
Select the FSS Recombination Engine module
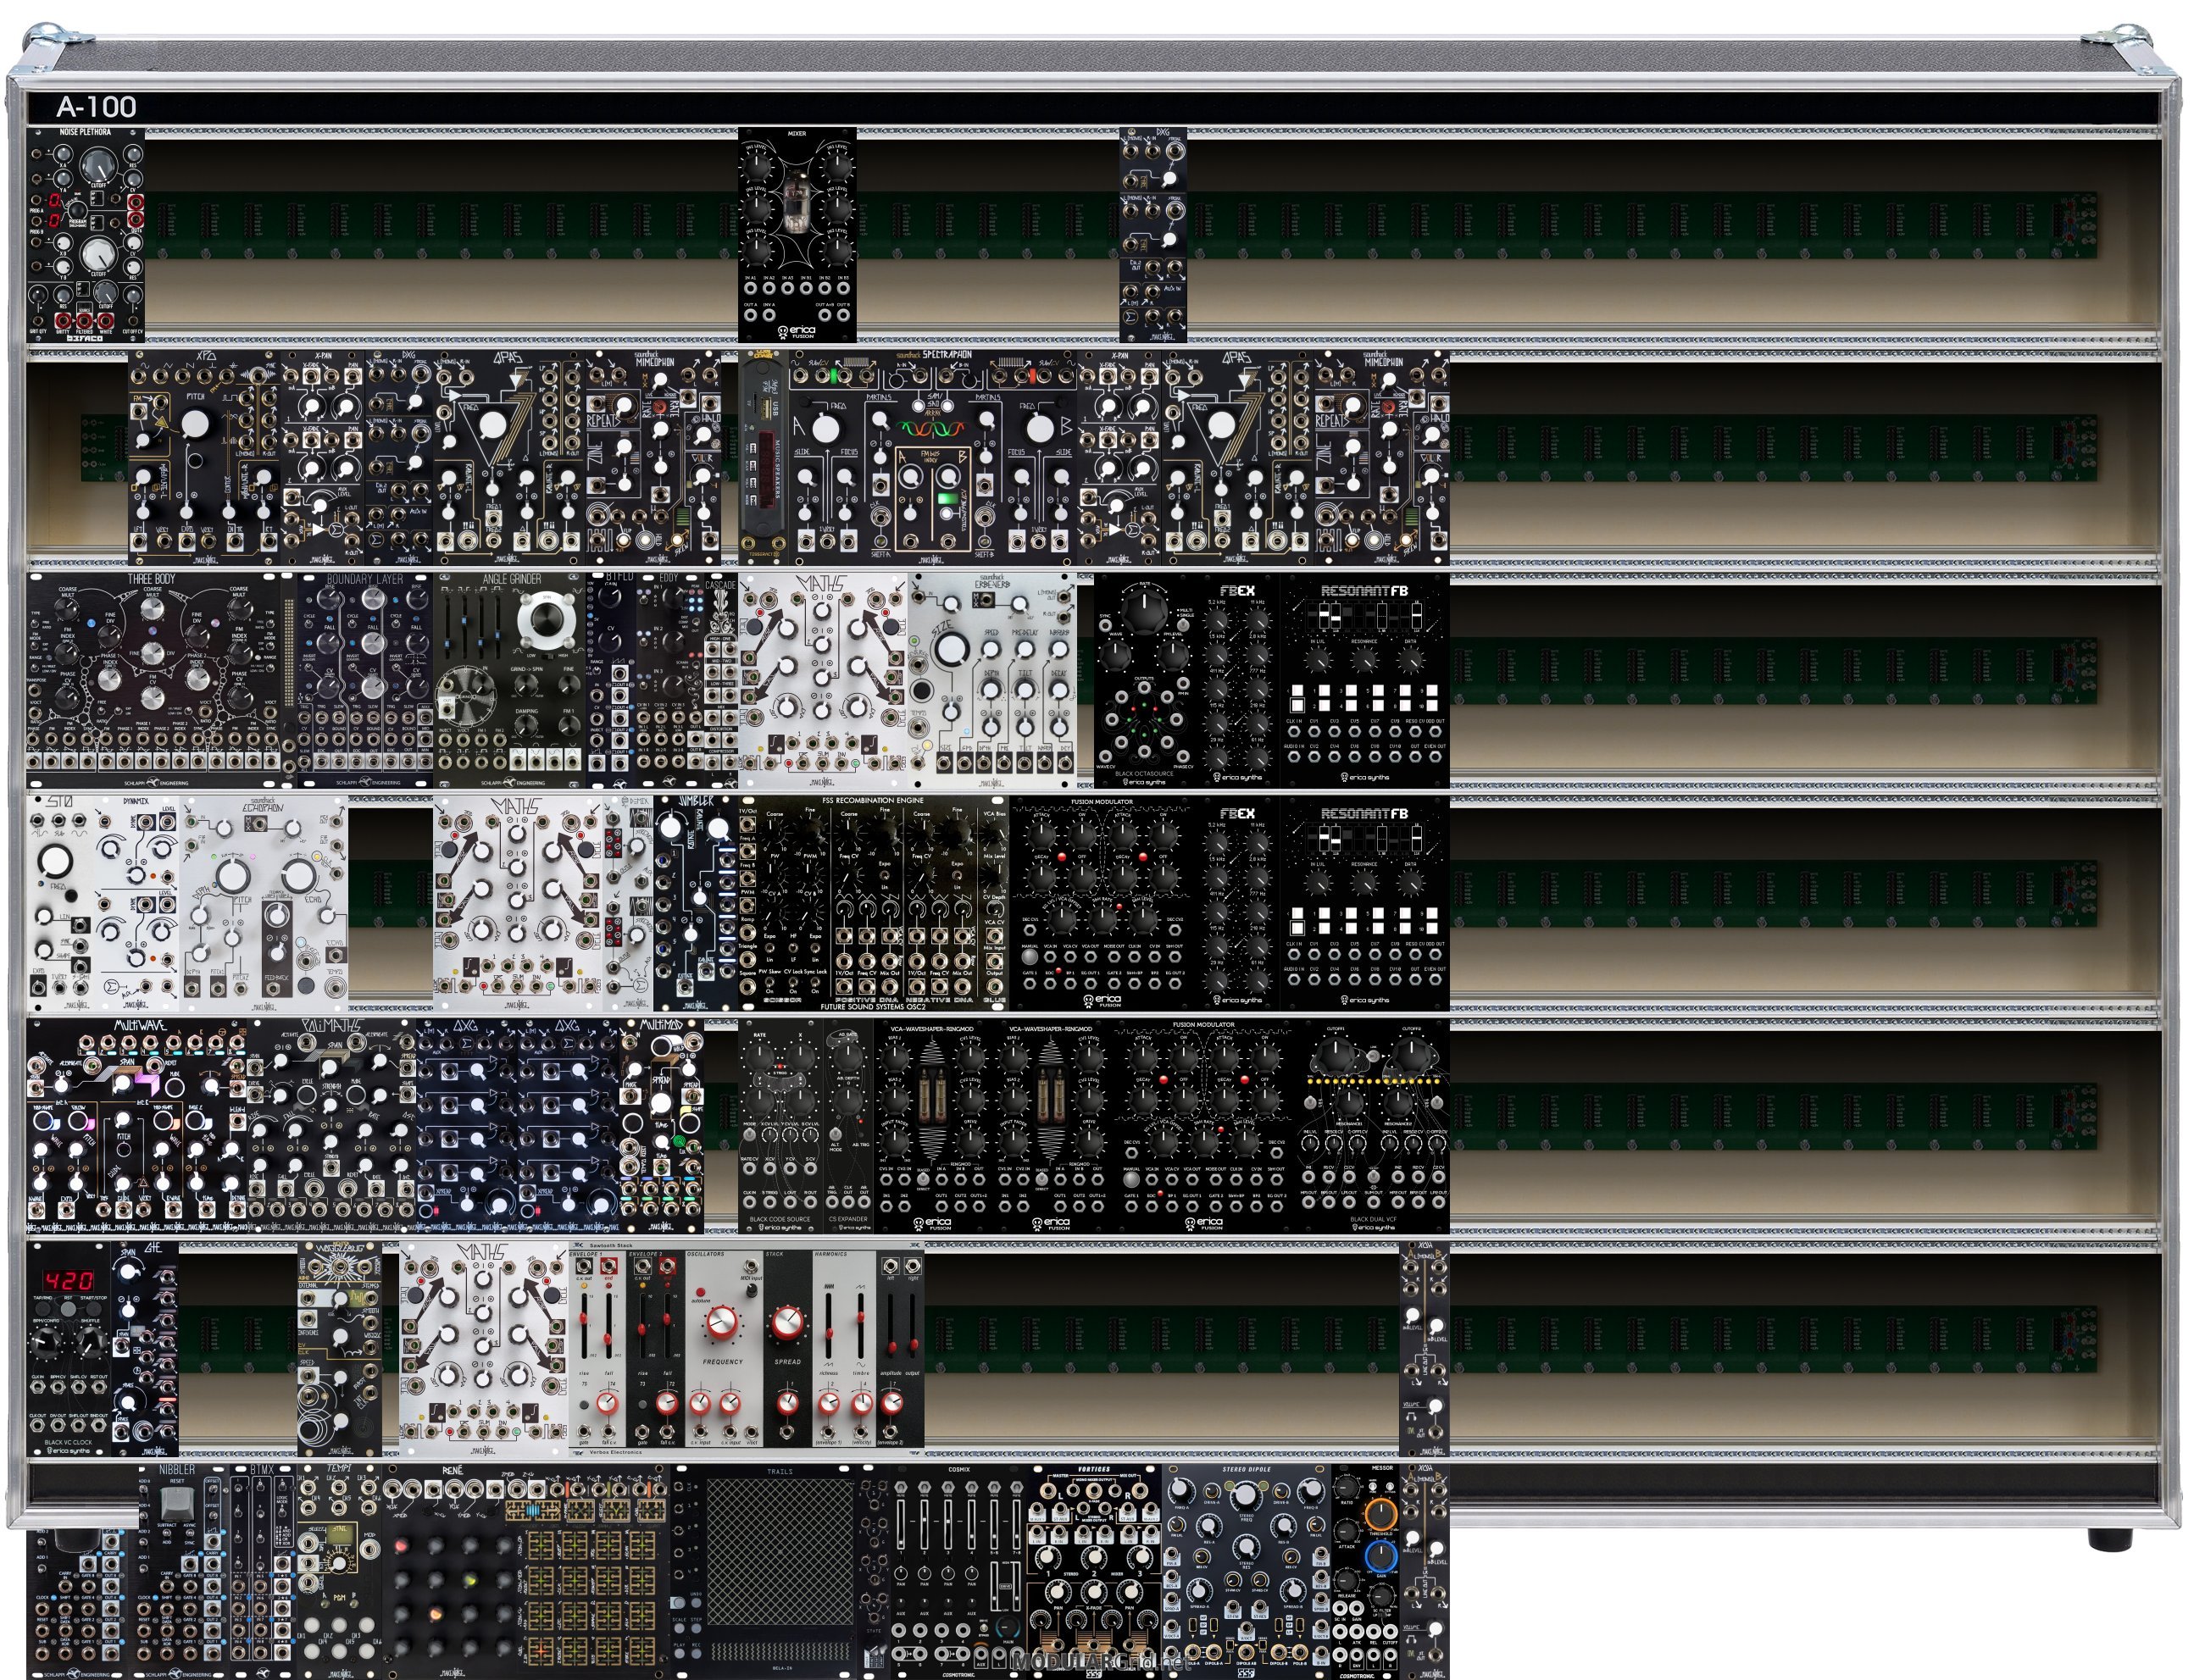click(x=873, y=904)
